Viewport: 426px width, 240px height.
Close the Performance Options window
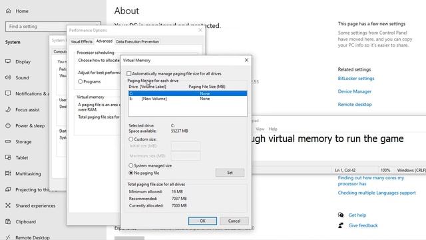(x=200, y=30)
